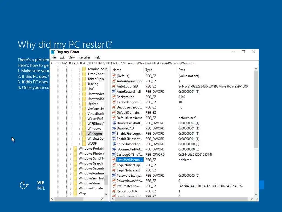282x212 pixels.
Task: Select the PowerdownAfte... value
Action: (x=130, y=181)
